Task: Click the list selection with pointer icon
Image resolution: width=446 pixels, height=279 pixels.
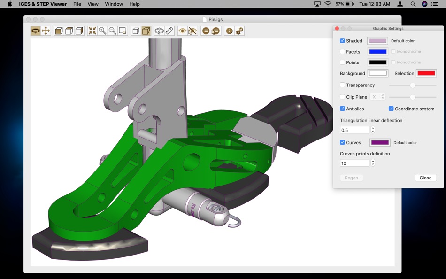Action: click(x=215, y=31)
